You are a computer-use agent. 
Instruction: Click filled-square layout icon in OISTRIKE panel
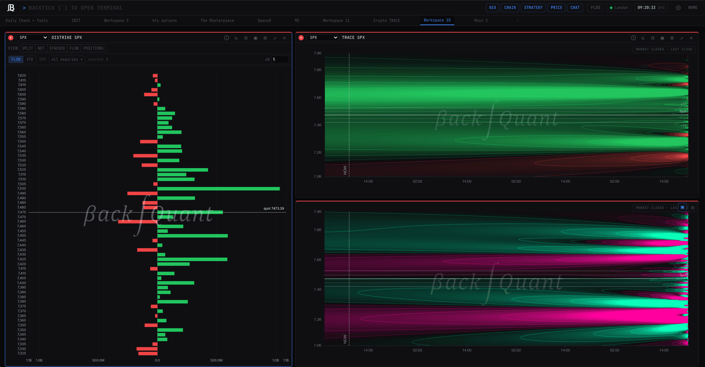256,38
